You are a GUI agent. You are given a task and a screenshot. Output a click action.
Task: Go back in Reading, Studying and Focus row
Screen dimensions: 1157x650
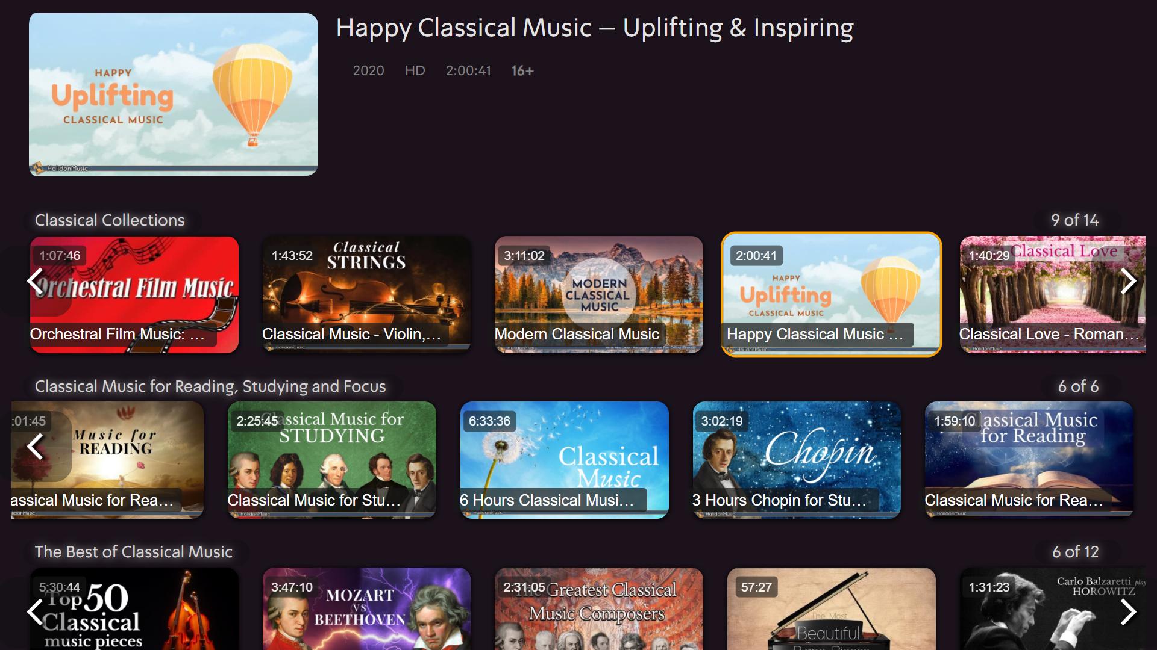pyautogui.click(x=36, y=447)
